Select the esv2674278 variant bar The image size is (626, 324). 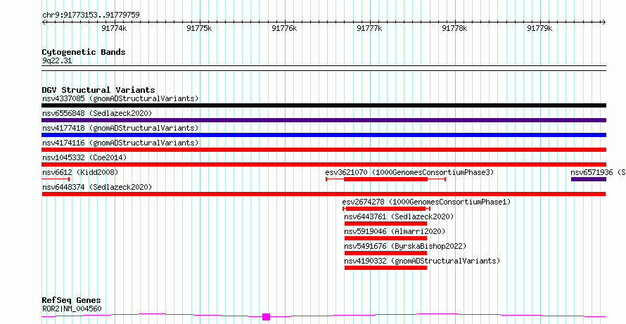[386, 209]
